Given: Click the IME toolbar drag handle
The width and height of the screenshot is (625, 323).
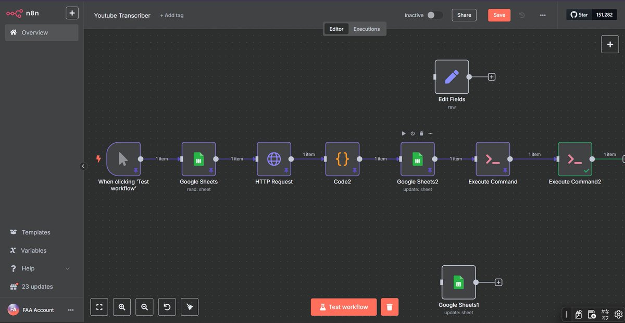Looking at the screenshot, I should [567, 314].
